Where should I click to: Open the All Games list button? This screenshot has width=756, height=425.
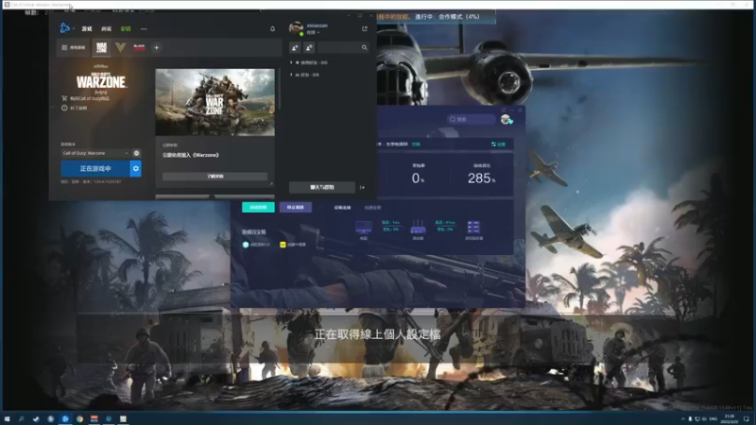tap(74, 48)
